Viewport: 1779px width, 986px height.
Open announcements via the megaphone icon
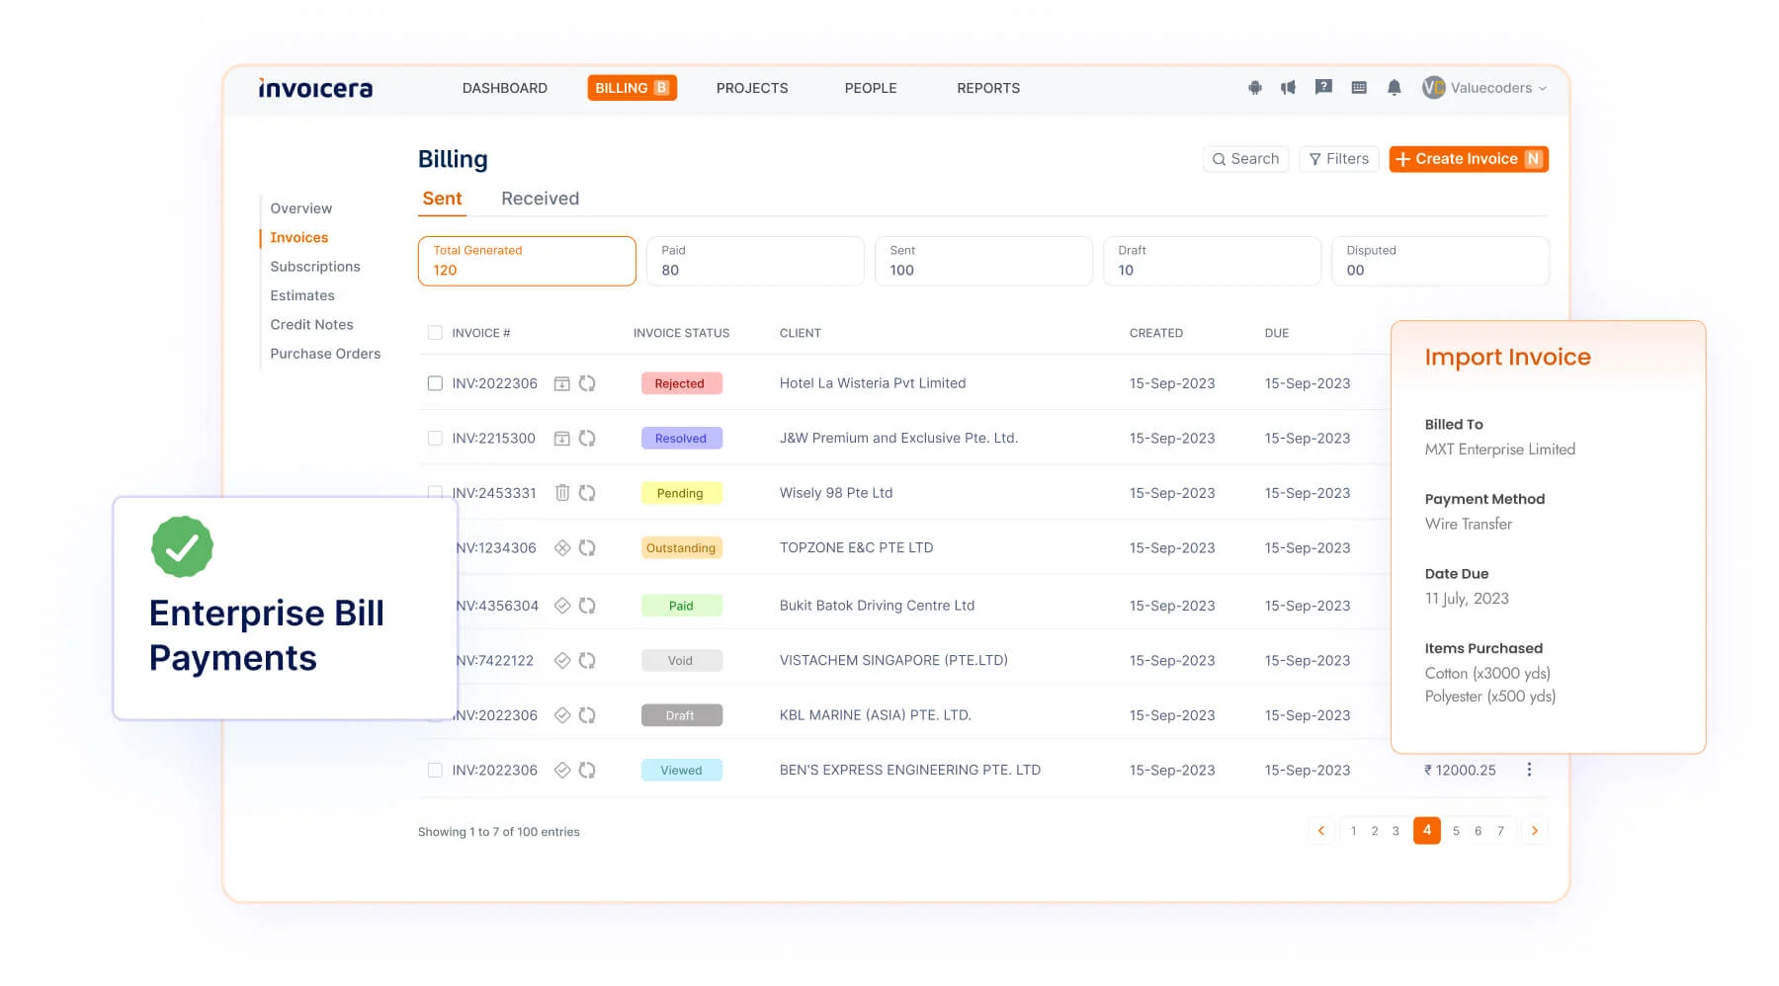click(x=1288, y=88)
